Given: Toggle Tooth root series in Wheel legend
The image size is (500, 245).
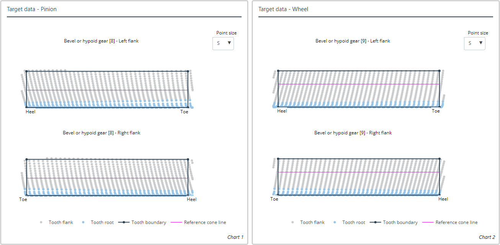Looking at the screenshot, I should (x=353, y=222).
